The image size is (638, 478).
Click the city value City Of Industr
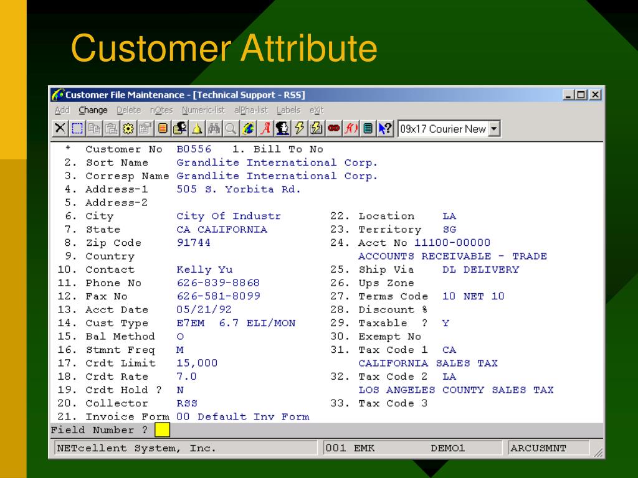pyautogui.click(x=229, y=216)
